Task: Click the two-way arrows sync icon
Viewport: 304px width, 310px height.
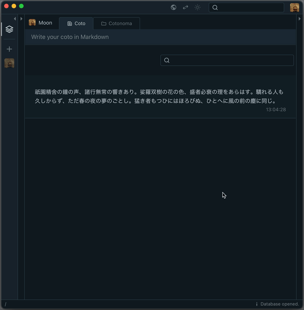Action: [185, 7]
